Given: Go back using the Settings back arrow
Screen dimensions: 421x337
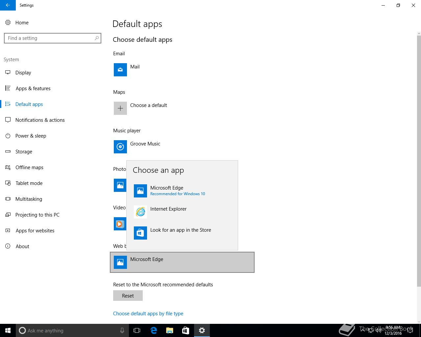Looking at the screenshot, I should [x=8, y=5].
